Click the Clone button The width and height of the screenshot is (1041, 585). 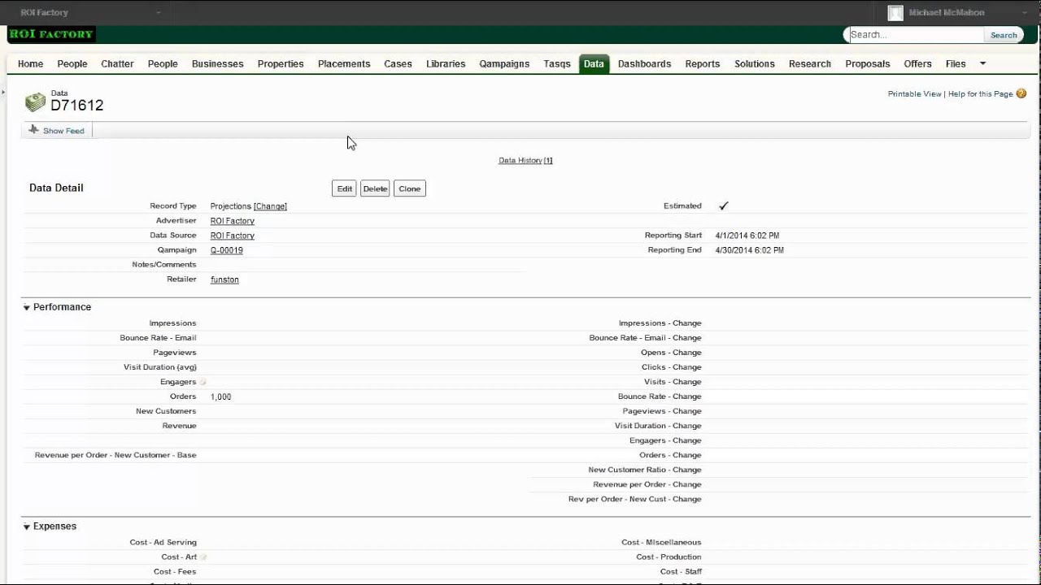pyautogui.click(x=409, y=188)
